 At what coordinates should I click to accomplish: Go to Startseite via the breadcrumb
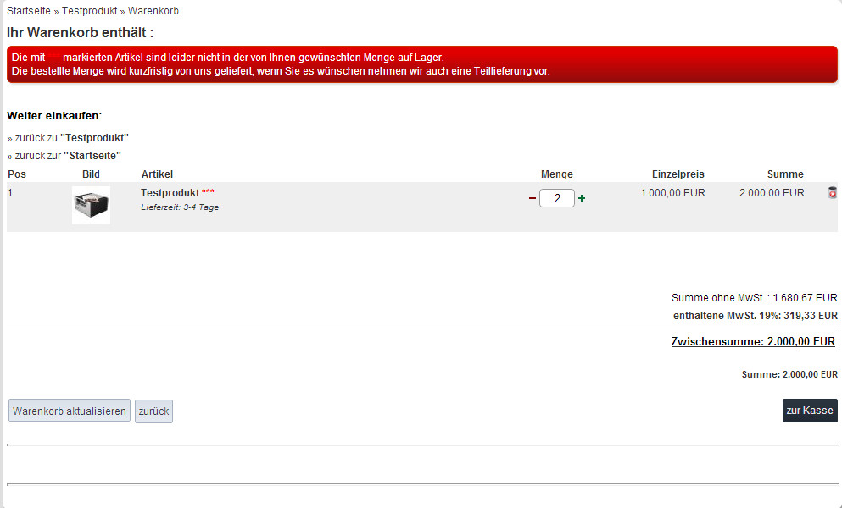(x=27, y=11)
